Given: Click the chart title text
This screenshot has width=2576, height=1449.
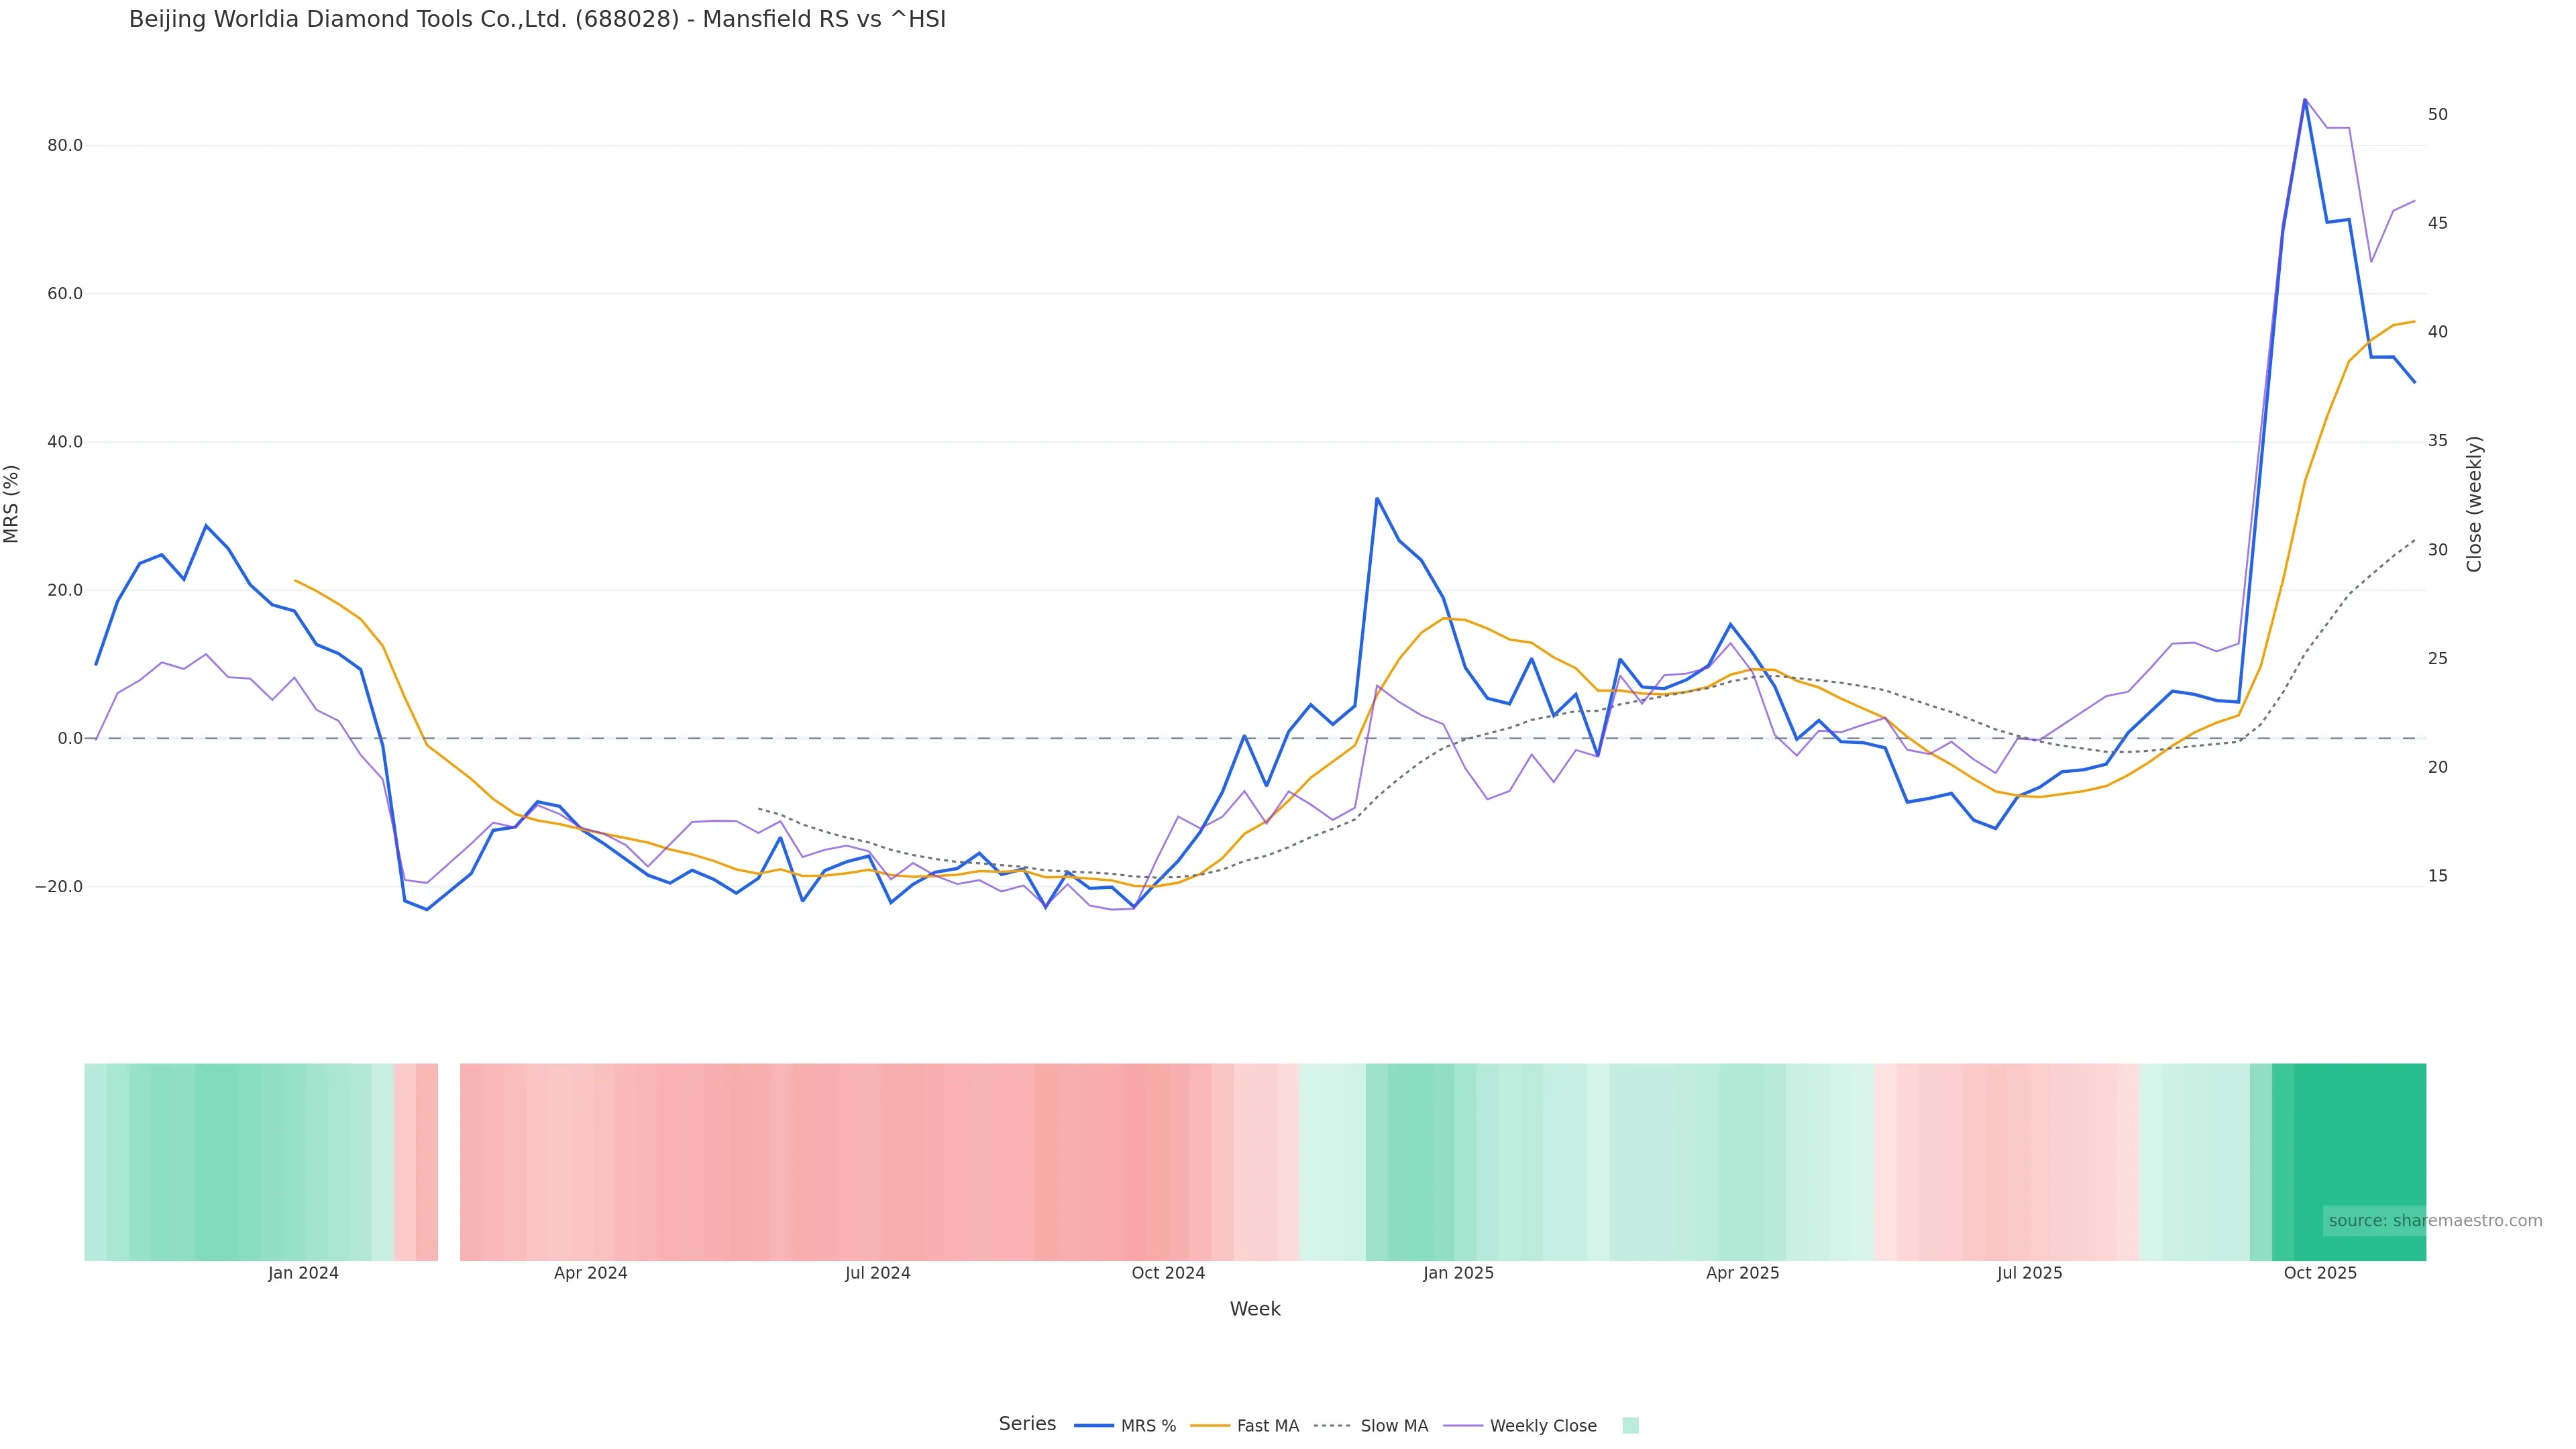Looking at the screenshot, I should 537,20.
